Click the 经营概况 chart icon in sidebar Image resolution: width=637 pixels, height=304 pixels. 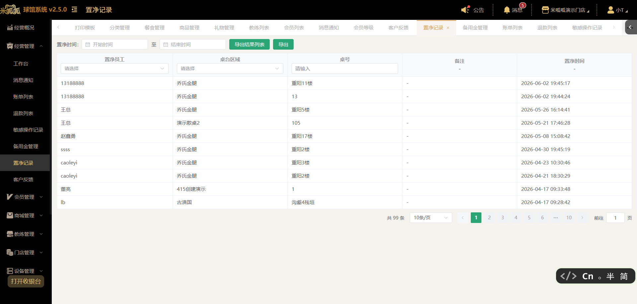10,27
